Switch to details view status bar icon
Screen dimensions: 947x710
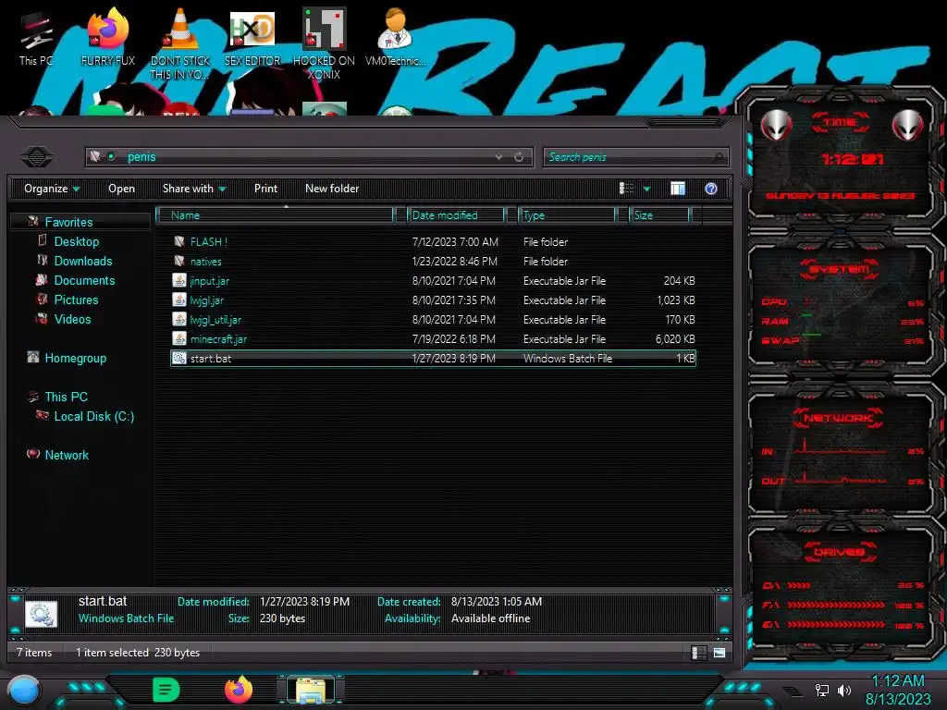pos(697,653)
